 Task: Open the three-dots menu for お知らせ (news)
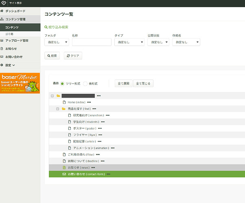94,167
